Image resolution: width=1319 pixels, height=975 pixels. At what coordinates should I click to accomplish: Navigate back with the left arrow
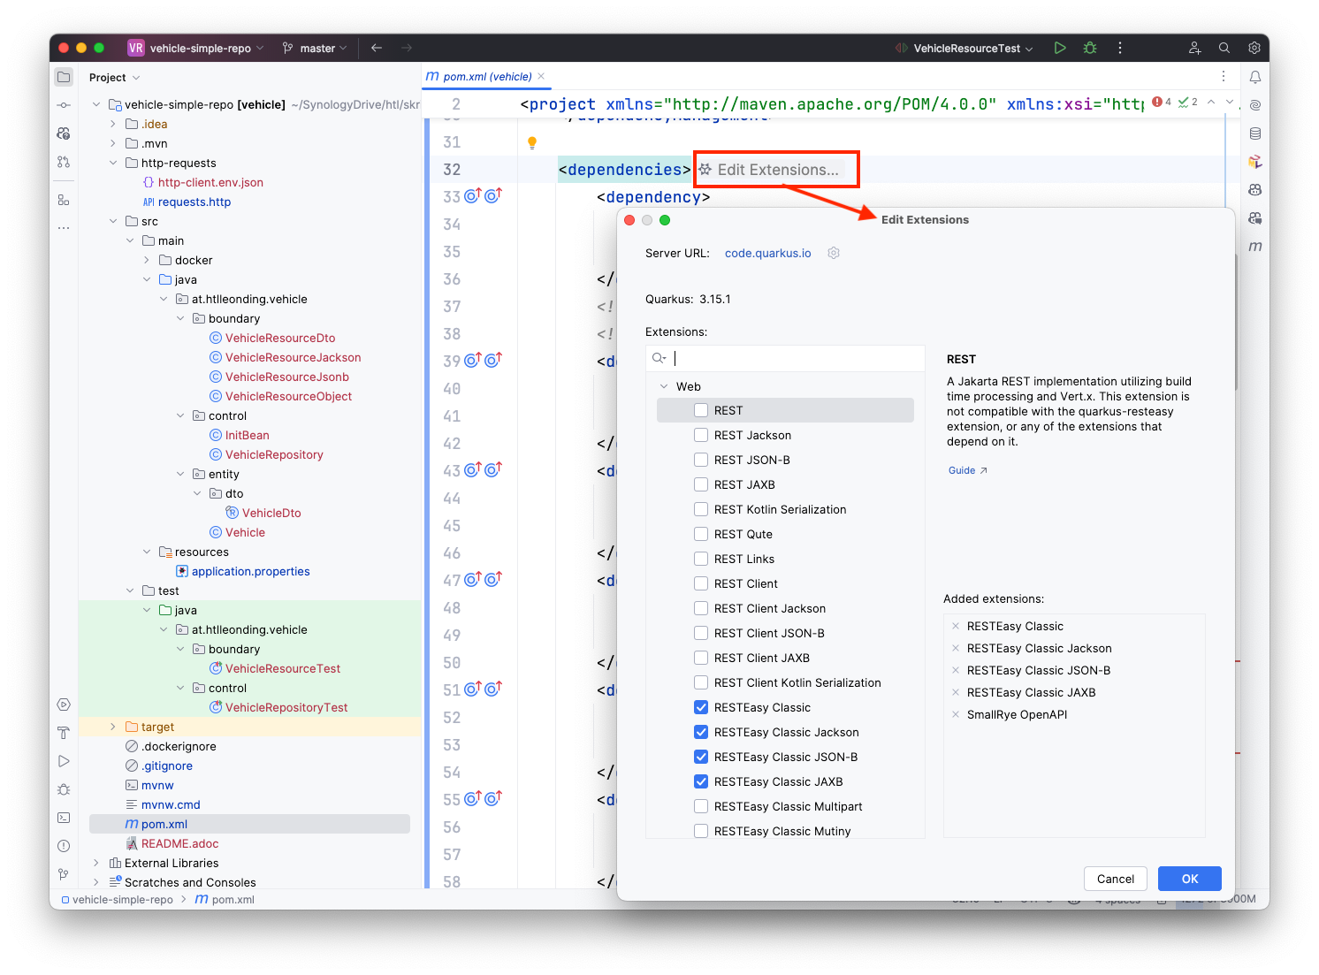click(377, 48)
